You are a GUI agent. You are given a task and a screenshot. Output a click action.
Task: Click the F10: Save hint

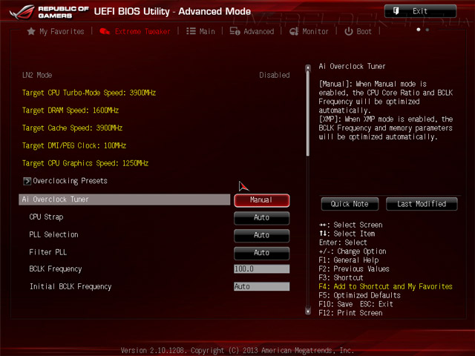[335, 304]
